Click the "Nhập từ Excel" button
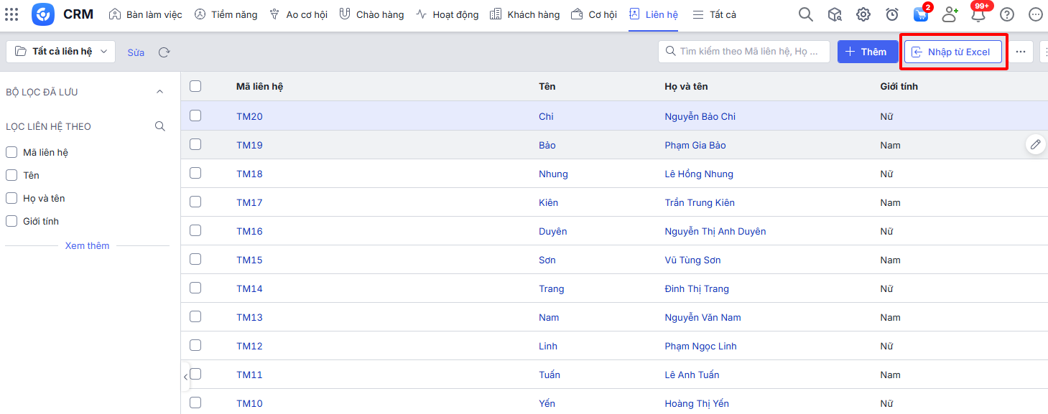This screenshot has height=414, width=1048. pos(952,52)
